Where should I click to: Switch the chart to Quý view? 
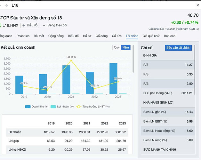click(117, 47)
